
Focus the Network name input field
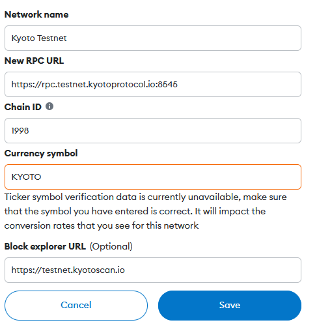click(x=153, y=38)
